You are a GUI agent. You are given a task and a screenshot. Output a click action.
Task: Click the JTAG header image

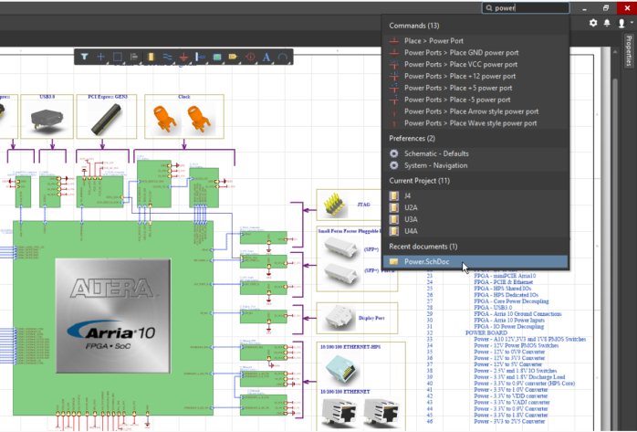tap(336, 205)
